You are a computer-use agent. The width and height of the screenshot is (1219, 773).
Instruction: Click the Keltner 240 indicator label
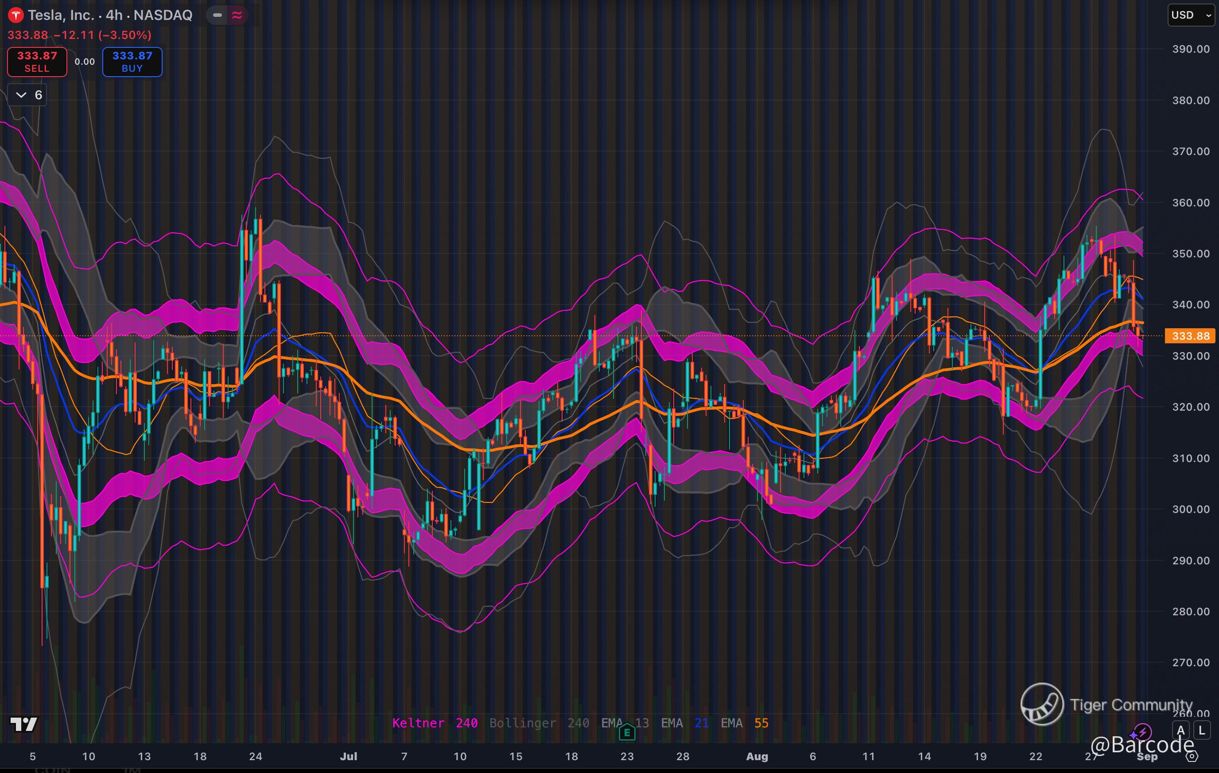click(x=435, y=723)
